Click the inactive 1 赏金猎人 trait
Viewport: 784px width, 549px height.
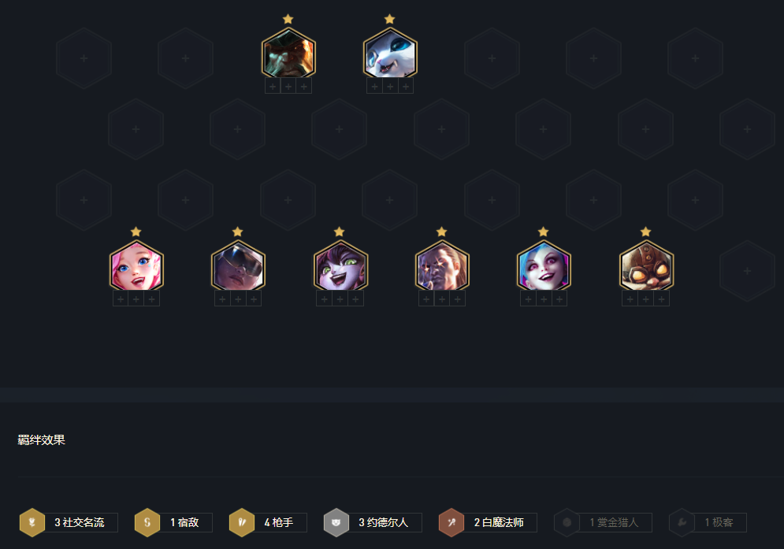tap(603, 522)
